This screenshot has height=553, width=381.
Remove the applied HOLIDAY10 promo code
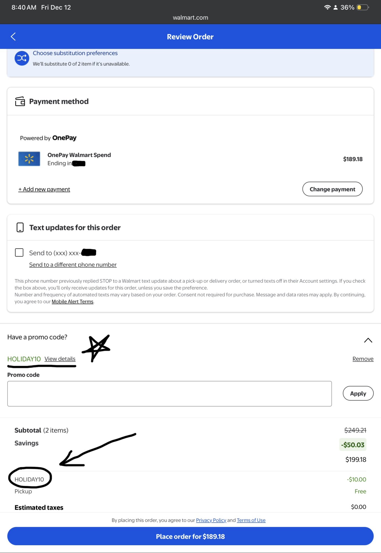point(363,359)
